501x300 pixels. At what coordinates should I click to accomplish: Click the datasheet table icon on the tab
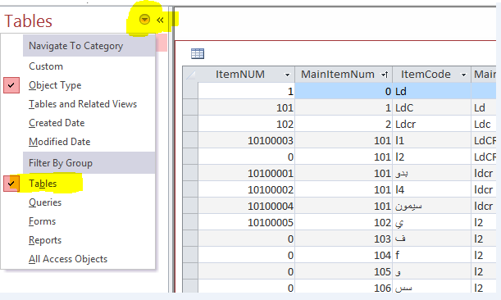198,53
